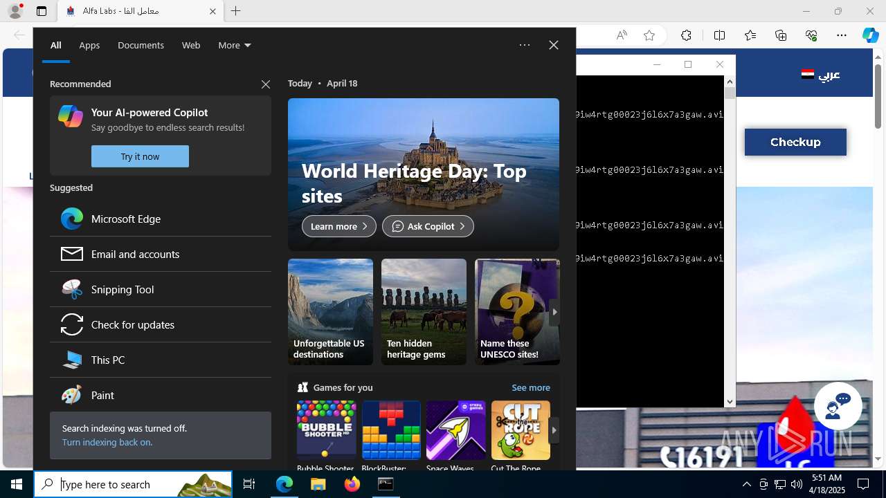Show more games with arrow
Screen dimensions: 886x498
(554, 430)
